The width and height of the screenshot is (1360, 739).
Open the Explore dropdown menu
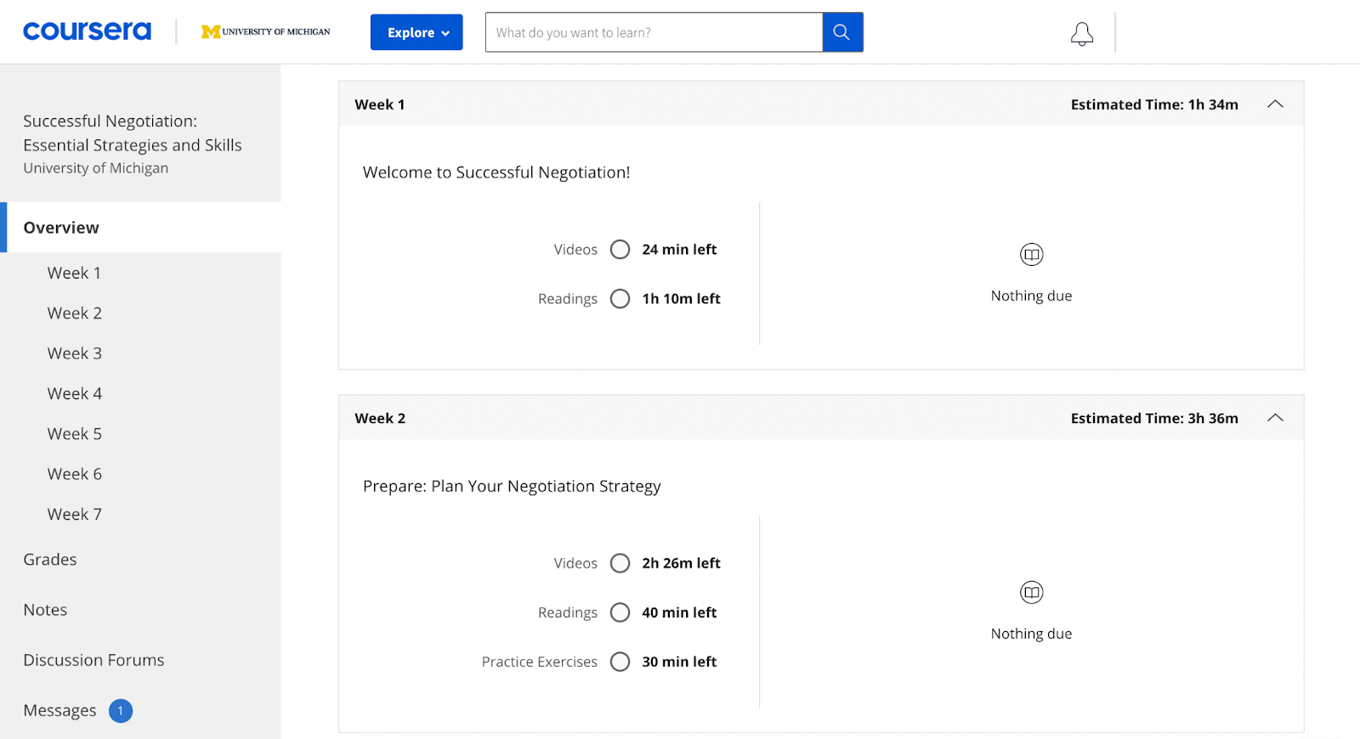pos(416,32)
